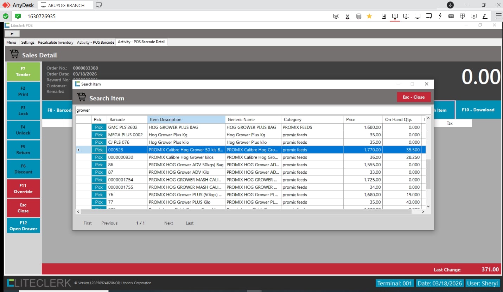
Task: Switch to the Recalculate Inventory tab
Action: [x=56, y=42]
